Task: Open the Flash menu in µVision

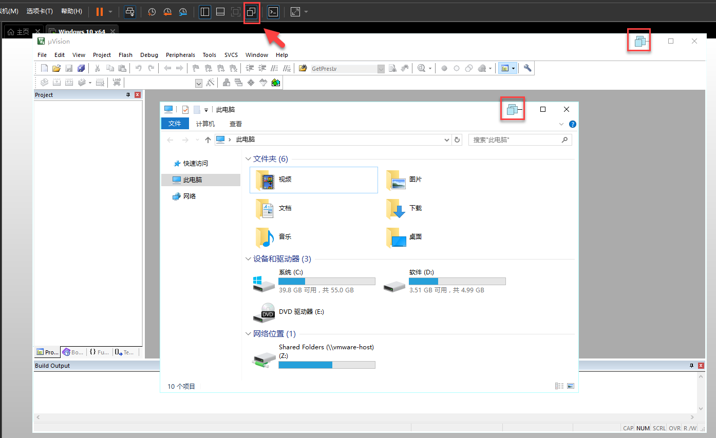Action: (x=125, y=55)
